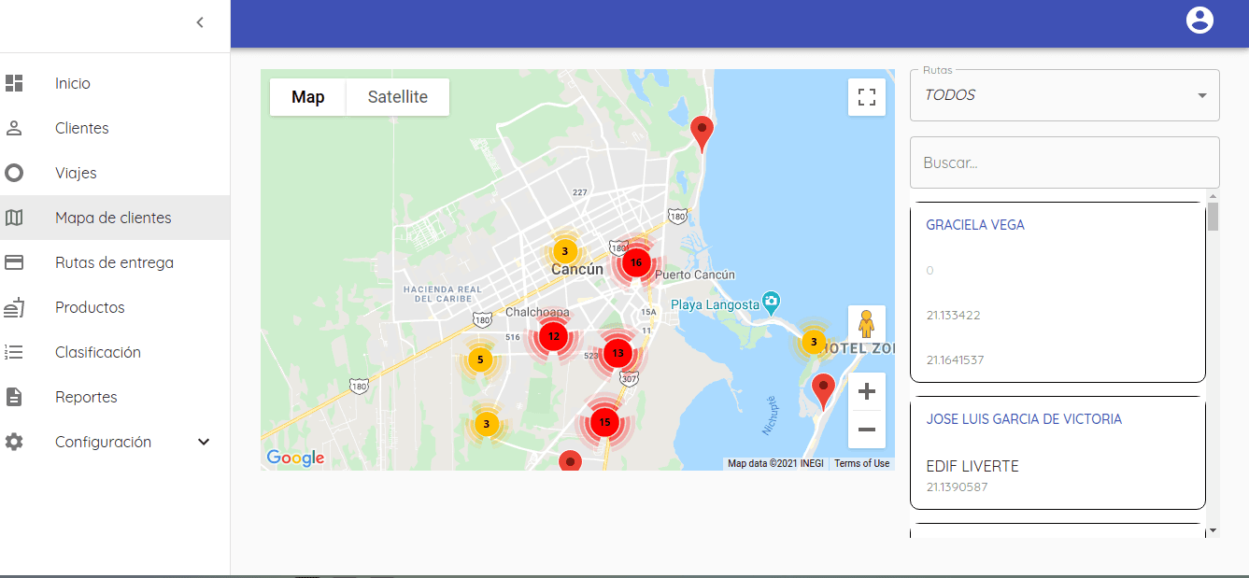The width and height of the screenshot is (1249, 578).
Task: Click the client list scroll up arrow
Action: 1213,195
